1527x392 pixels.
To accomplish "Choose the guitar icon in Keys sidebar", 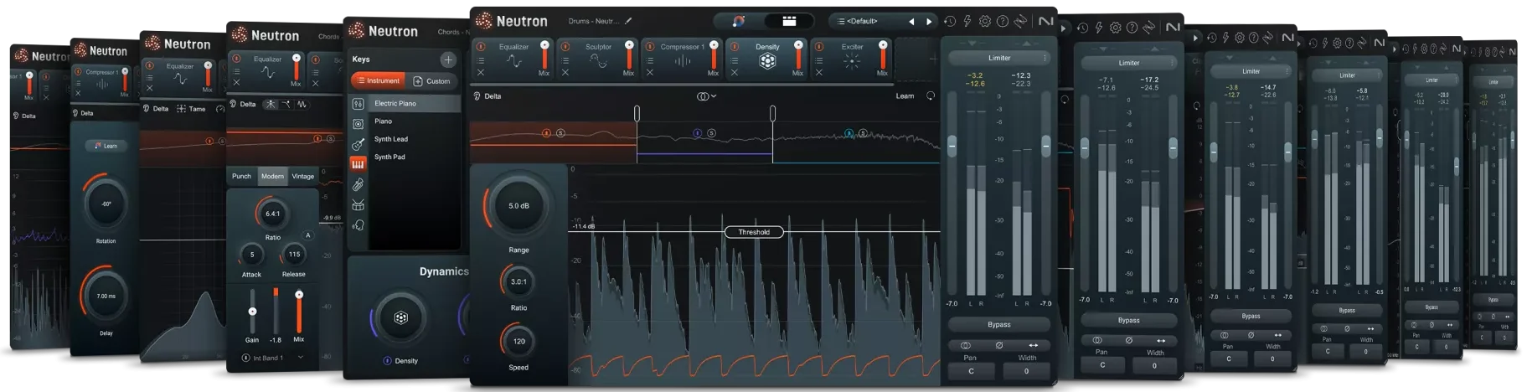I will [x=358, y=145].
